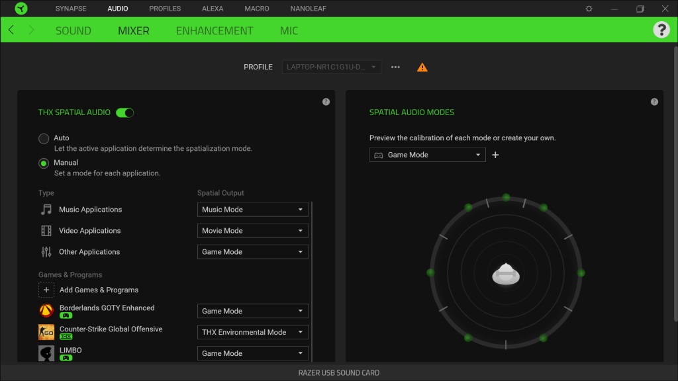Switch to the SYNAPSE tab
Image resolution: width=678 pixels, height=381 pixels.
(71, 9)
